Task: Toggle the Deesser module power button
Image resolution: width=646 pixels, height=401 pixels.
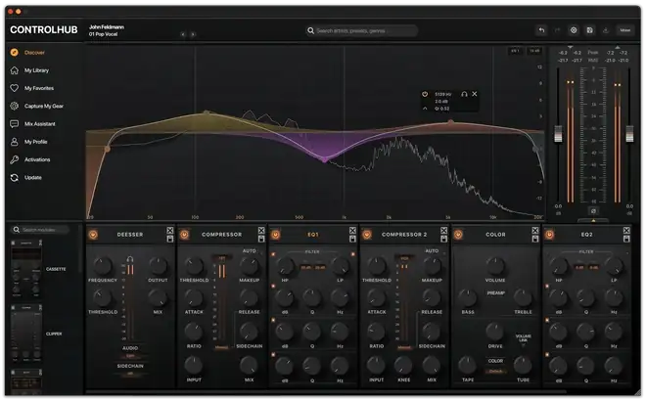Action: [93, 235]
